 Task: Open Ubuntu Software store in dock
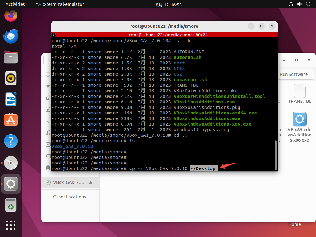(x=11, y=120)
